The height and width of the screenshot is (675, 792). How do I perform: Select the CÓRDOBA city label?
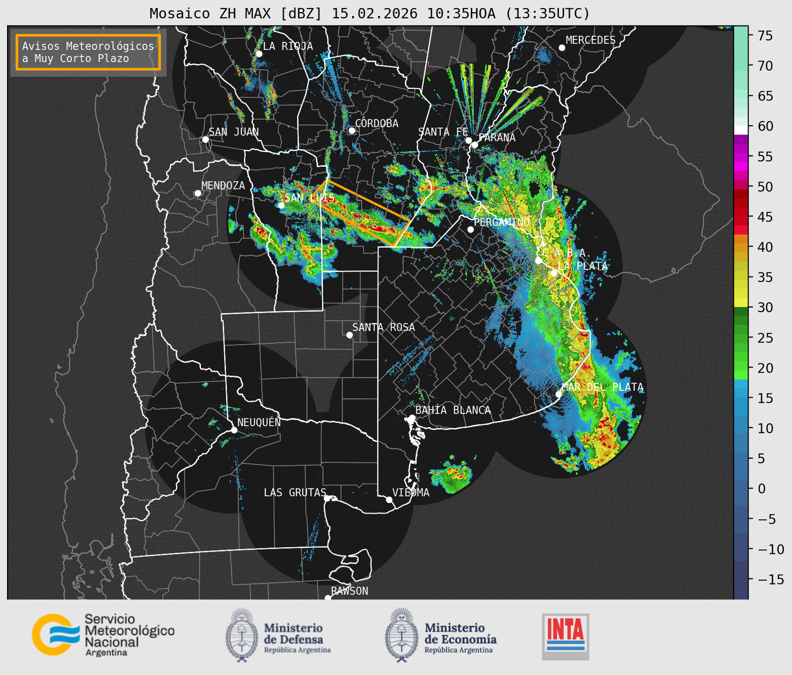[377, 123]
